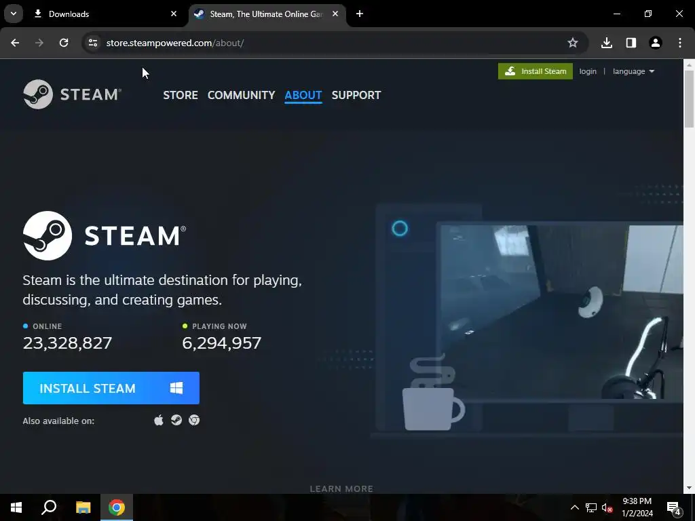Click the Portal video preview thumbnail
Image resolution: width=695 pixels, height=521 pixels.
click(561, 312)
